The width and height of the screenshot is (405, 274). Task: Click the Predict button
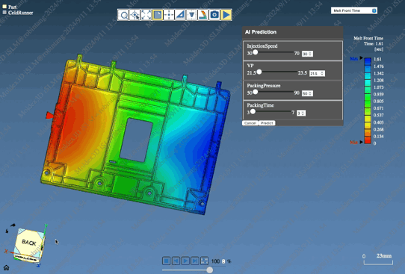tap(267, 123)
